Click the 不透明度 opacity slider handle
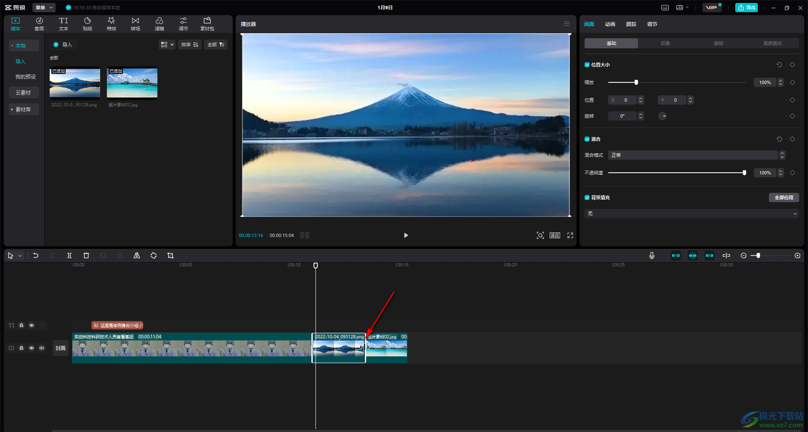 (744, 173)
